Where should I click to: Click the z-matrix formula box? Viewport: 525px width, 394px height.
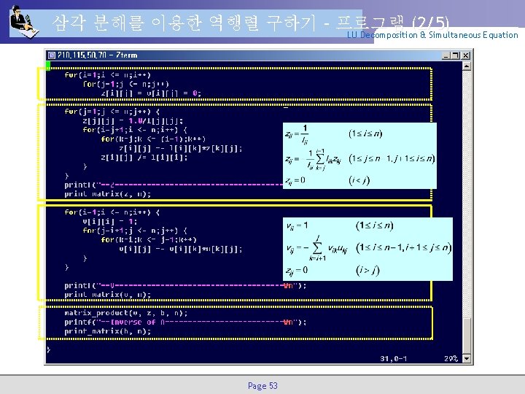tap(359, 156)
